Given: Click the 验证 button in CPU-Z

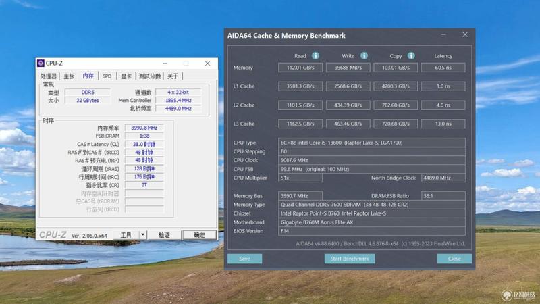Looking at the screenshot, I should 164,235.
